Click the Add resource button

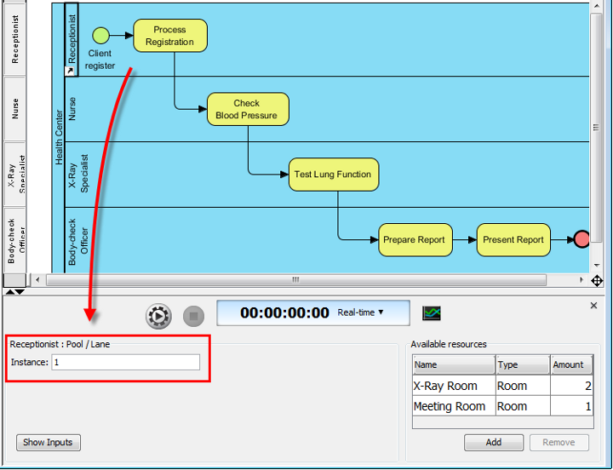pyautogui.click(x=493, y=442)
